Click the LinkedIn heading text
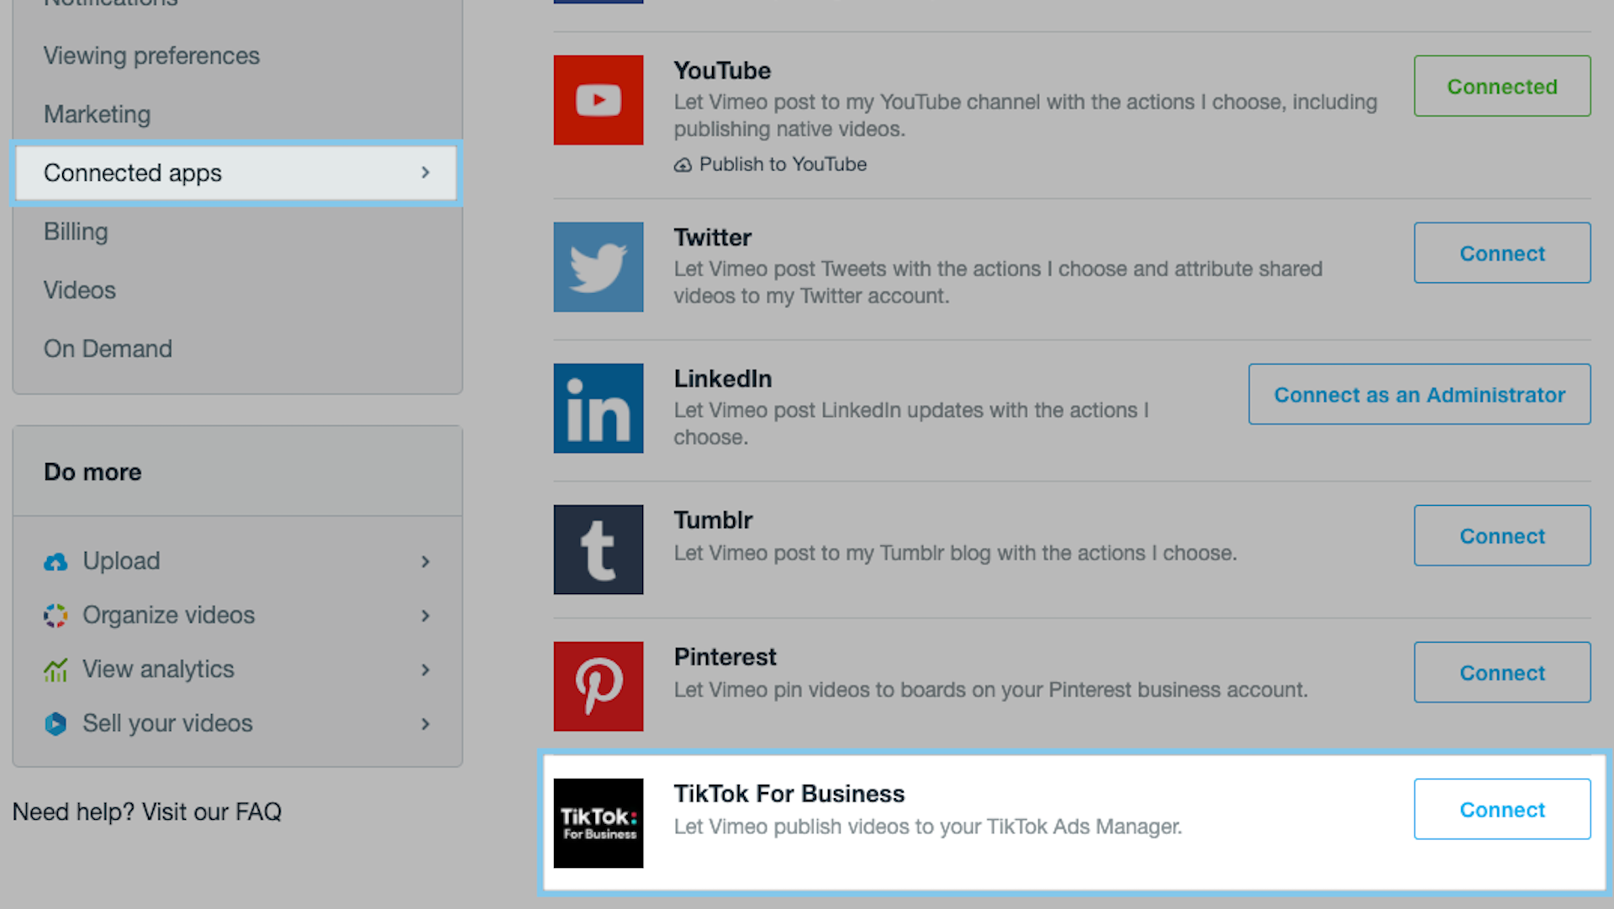This screenshot has height=909, width=1614. 723,379
